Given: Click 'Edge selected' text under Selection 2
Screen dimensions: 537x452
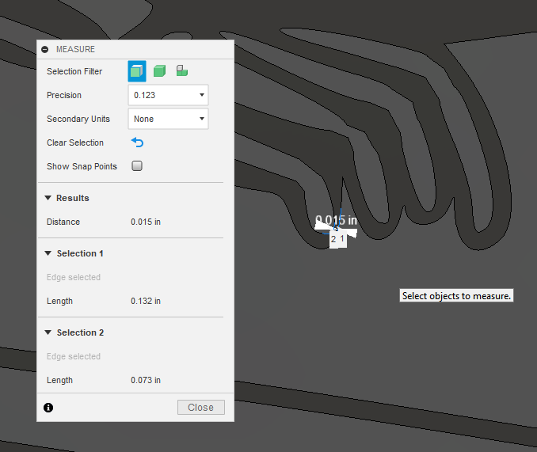Looking at the screenshot, I should (x=74, y=356).
